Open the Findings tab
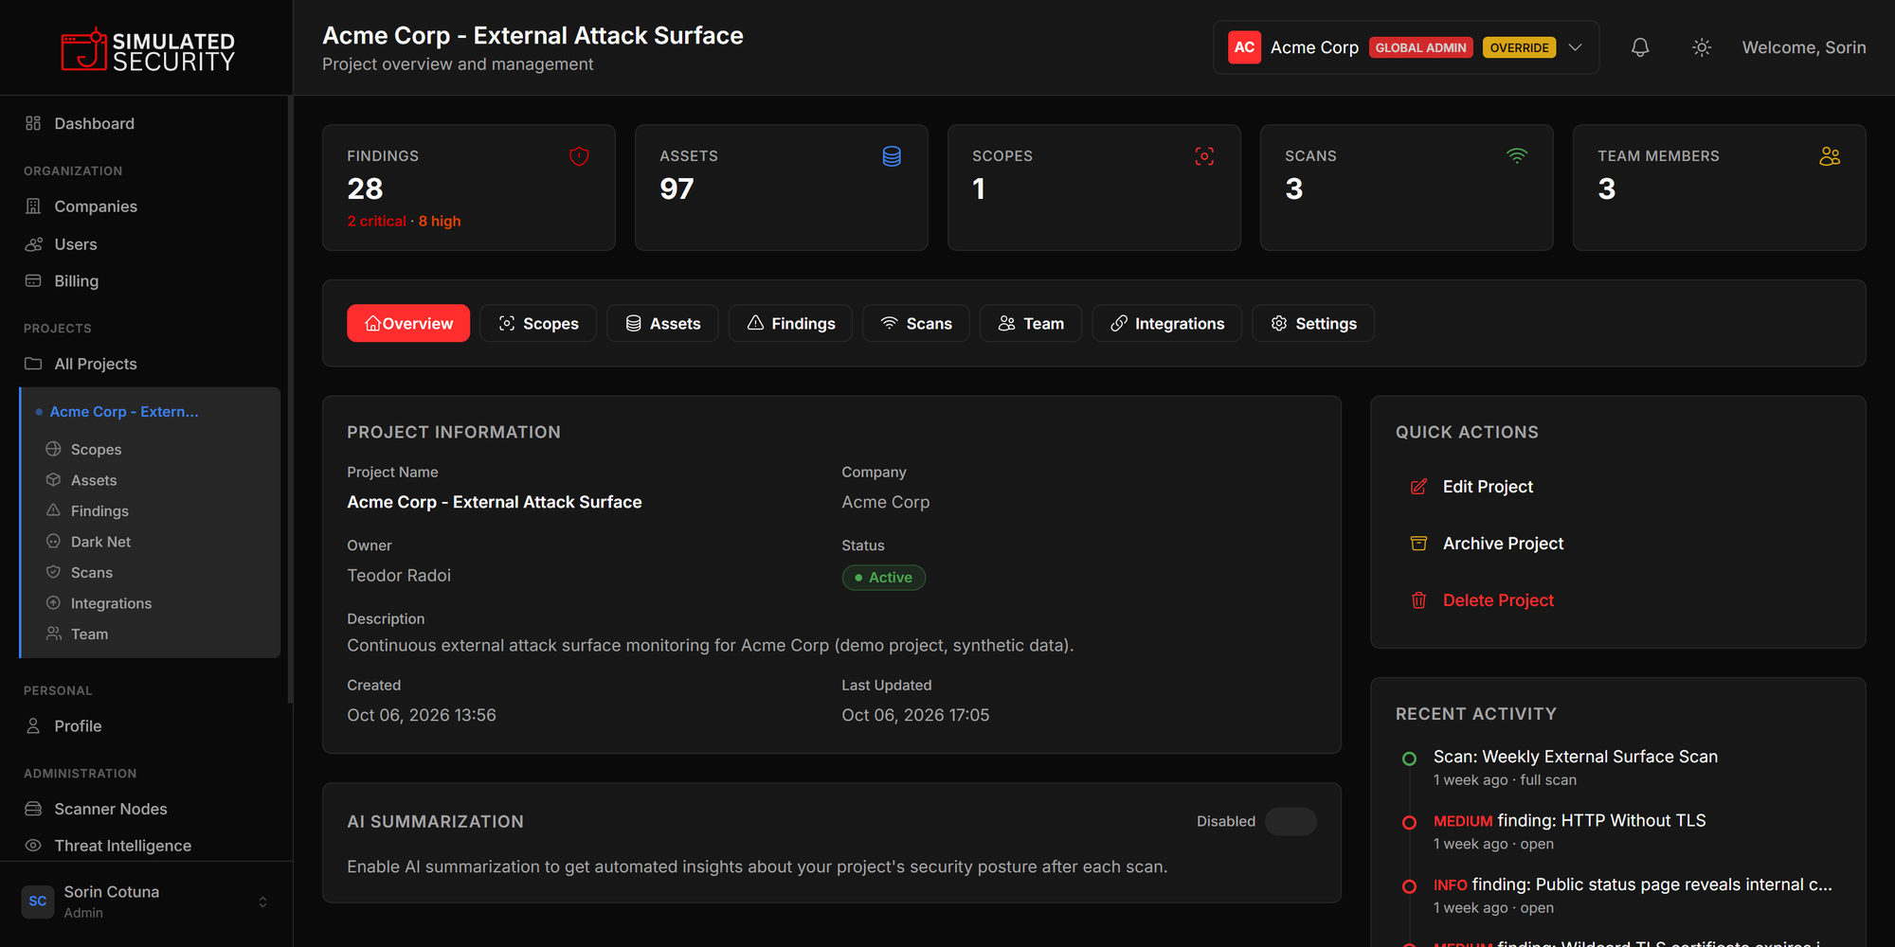The image size is (1895, 947). click(790, 324)
